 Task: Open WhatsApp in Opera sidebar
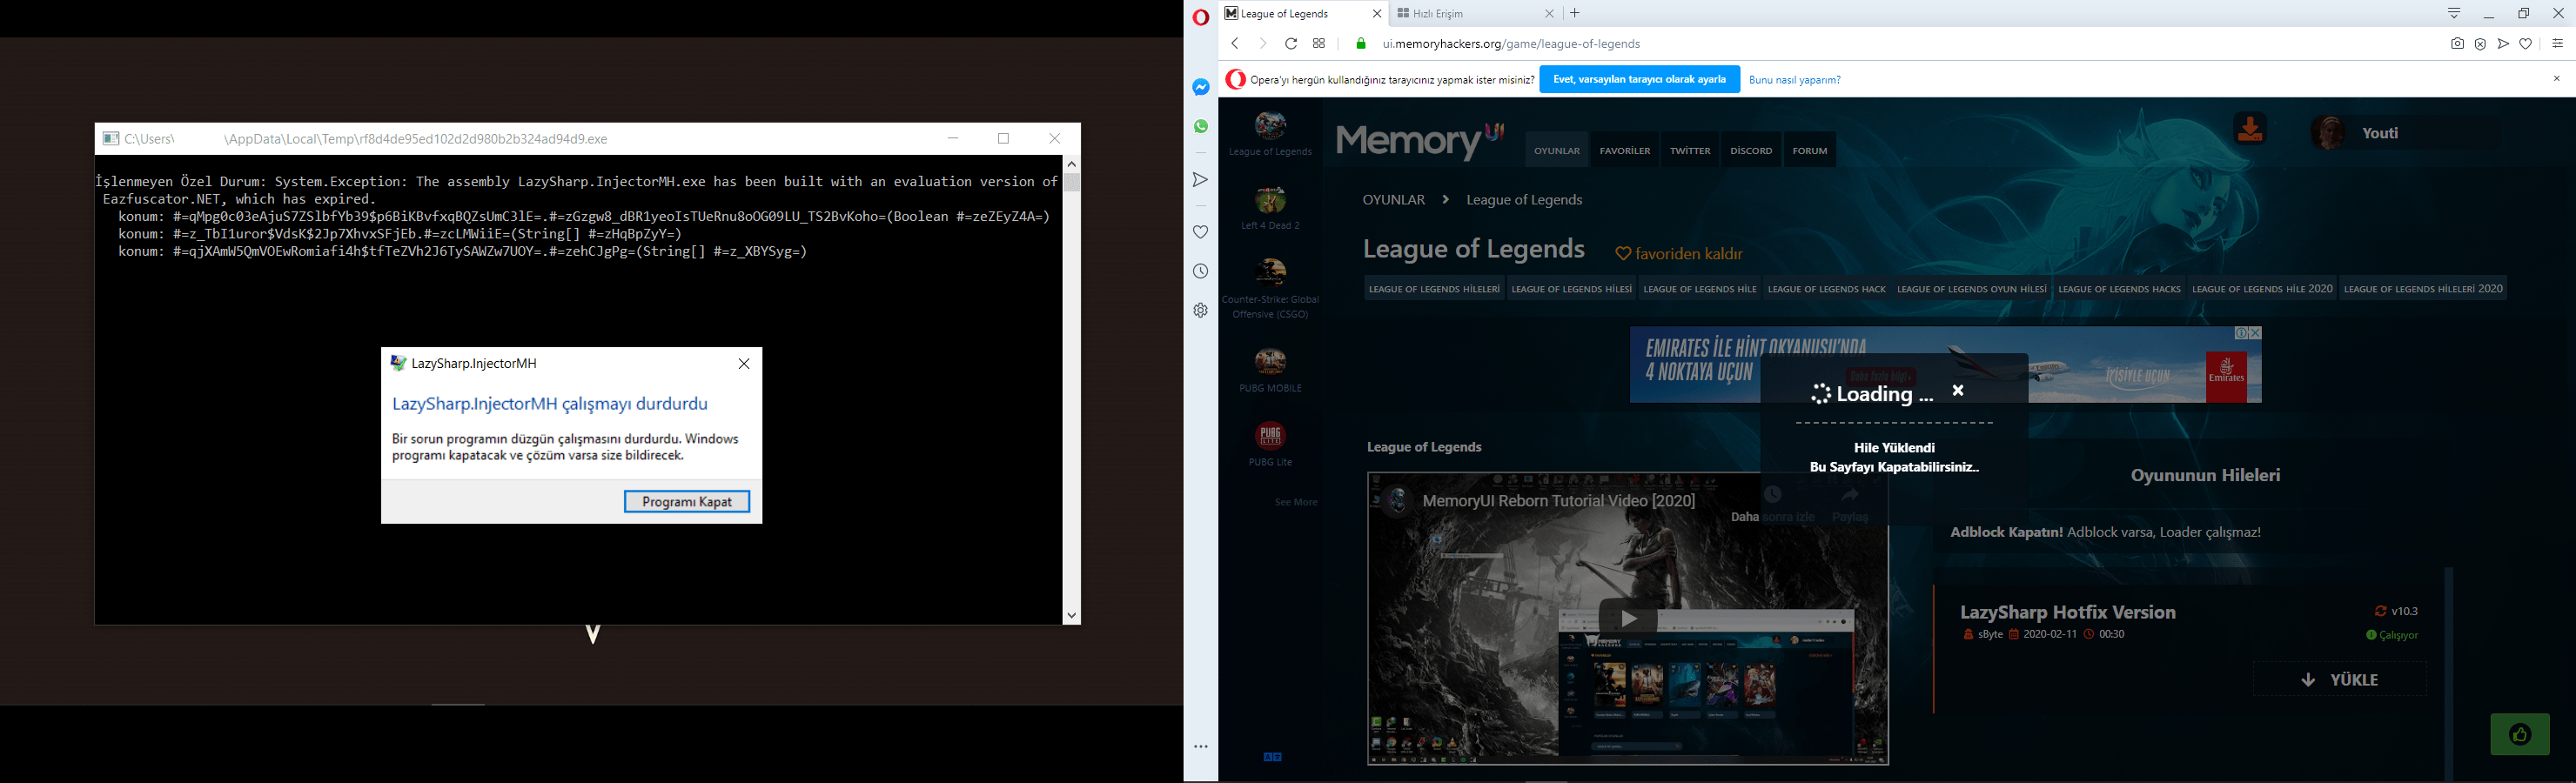click(x=1201, y=127)
